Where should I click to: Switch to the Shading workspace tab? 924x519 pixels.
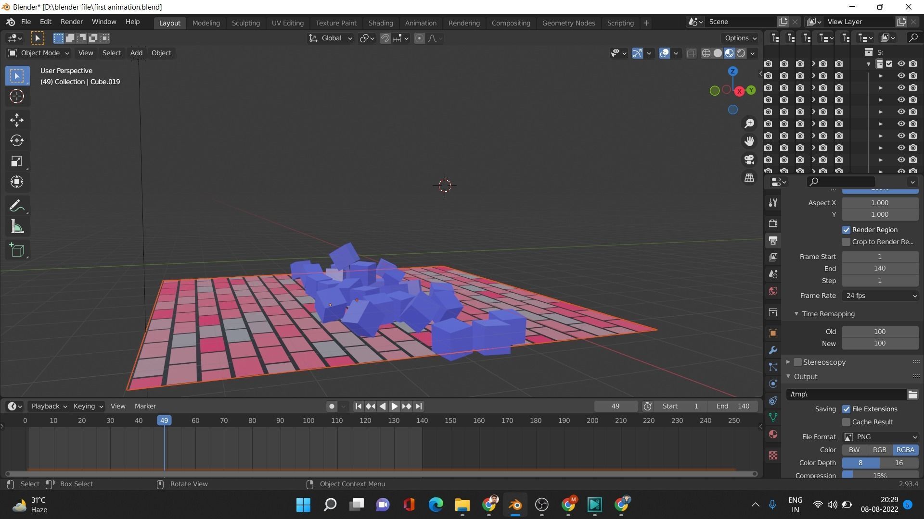381,23
